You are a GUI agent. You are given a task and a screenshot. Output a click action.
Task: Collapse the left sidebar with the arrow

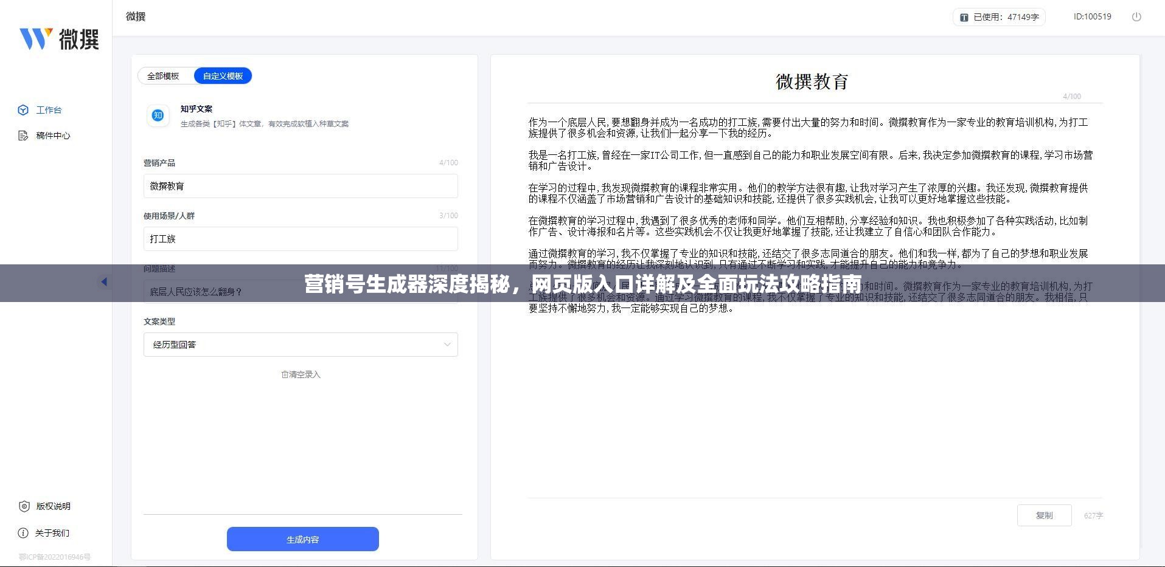104,281
